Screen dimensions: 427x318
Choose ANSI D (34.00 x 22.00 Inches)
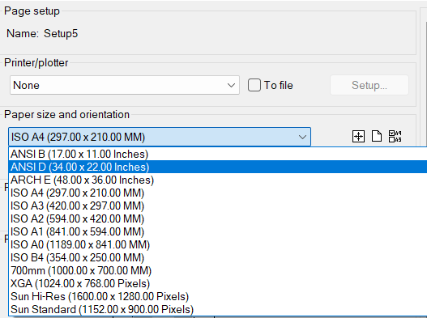[218, 167]
